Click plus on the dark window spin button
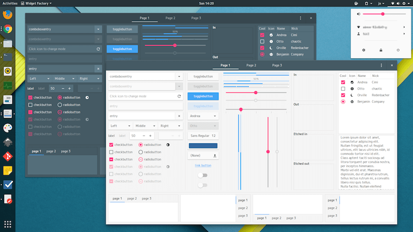 69,88
